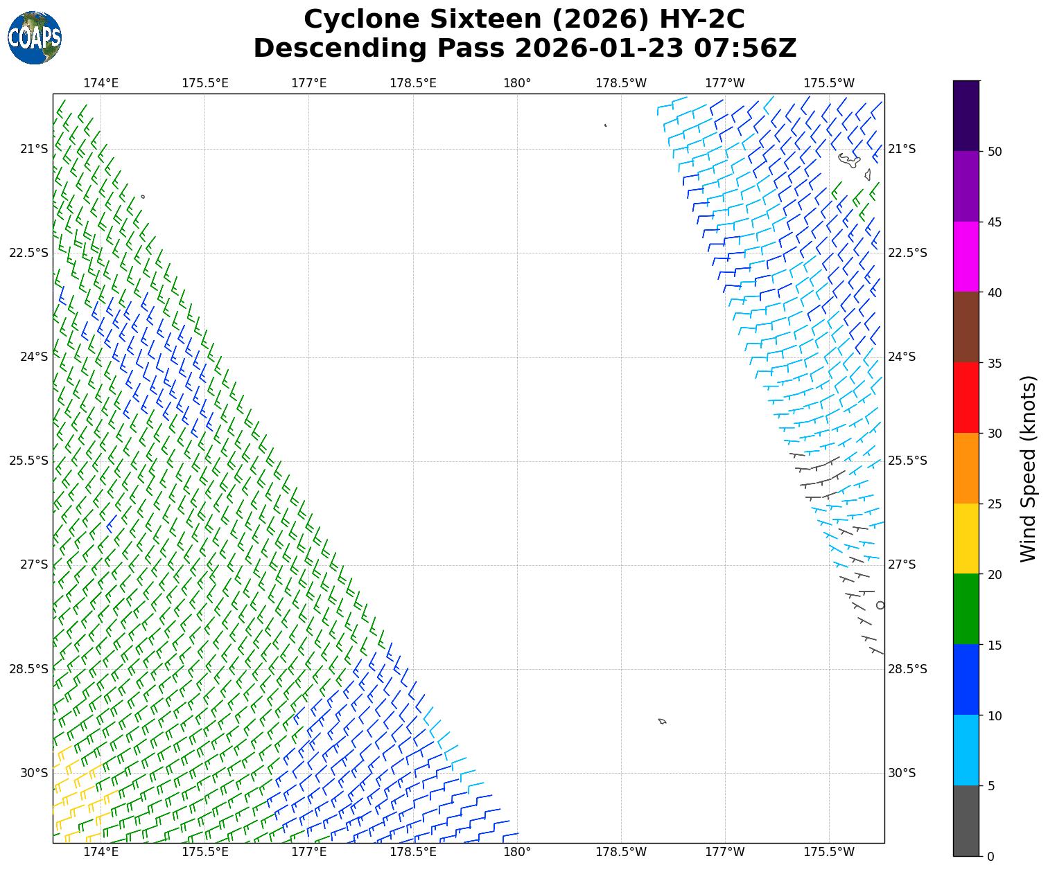The image size is (1048, 872).
Task: Click the small island near 29°S 178°W
Action: [662, 721]
